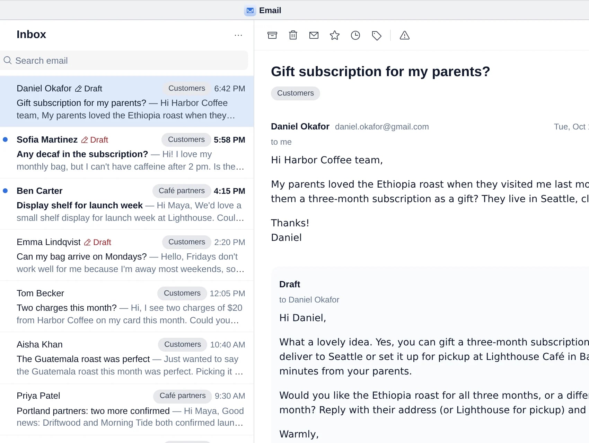Click 'to Daniel Okafor' in draft

309,300
